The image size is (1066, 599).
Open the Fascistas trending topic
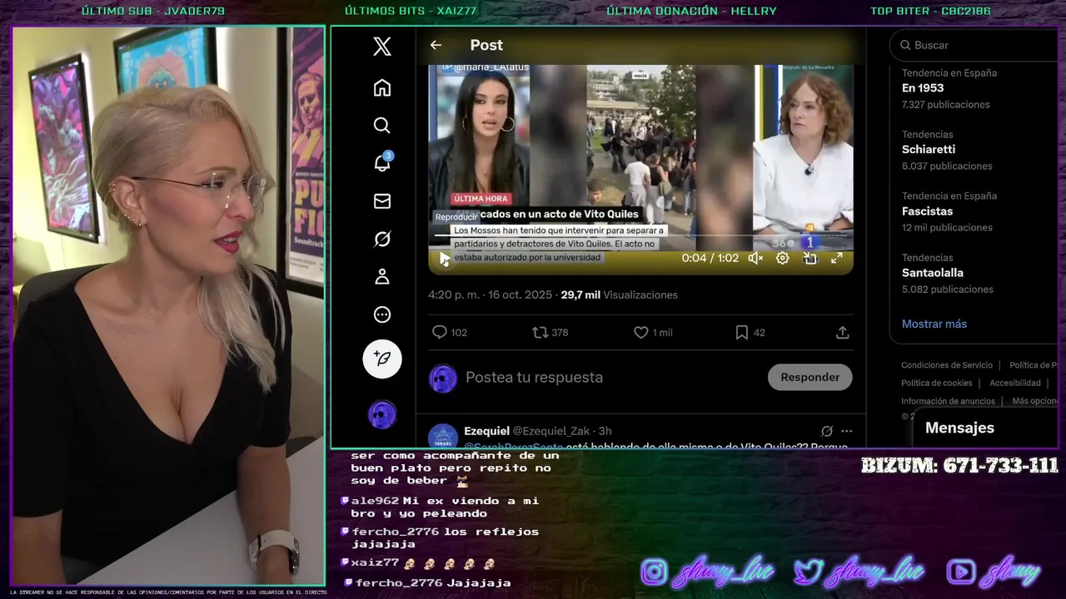pos(927,210)
